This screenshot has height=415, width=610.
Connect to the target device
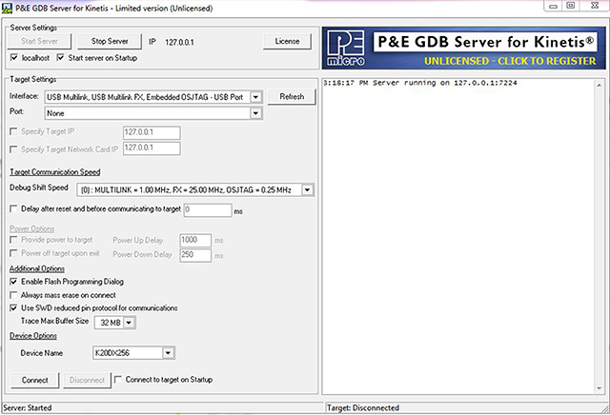[x=35, y=380]
